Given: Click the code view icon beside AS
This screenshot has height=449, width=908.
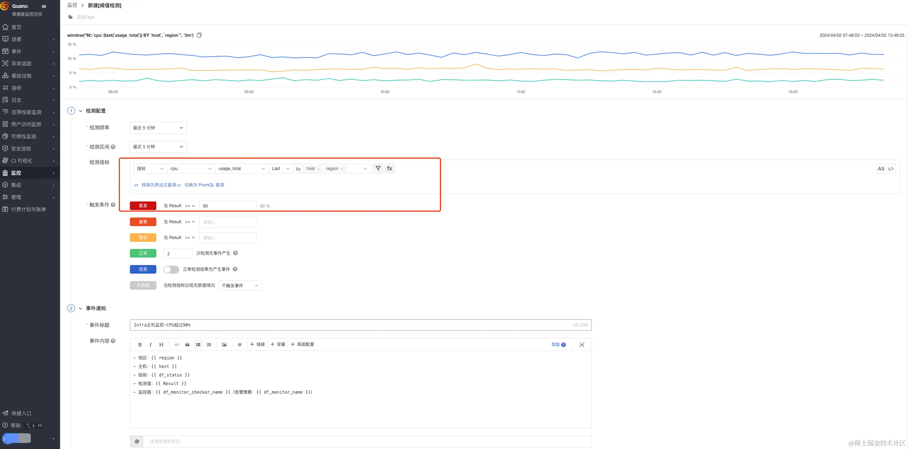Looking at the screenshot, I should [x=891, y=169].
